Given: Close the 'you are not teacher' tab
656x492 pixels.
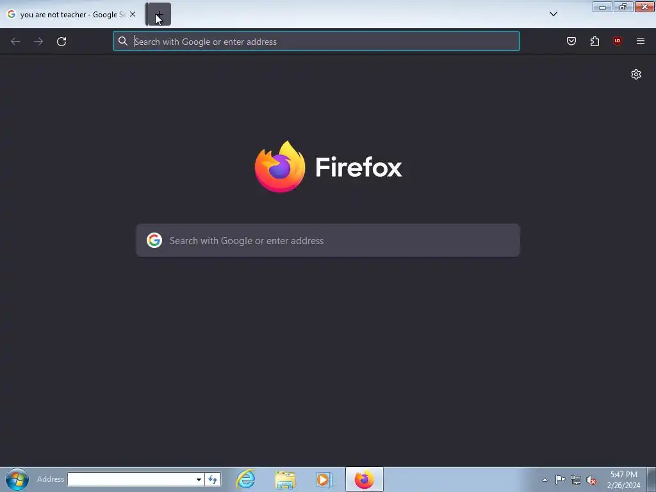Looking at the screenshot, I should [133, 14].
